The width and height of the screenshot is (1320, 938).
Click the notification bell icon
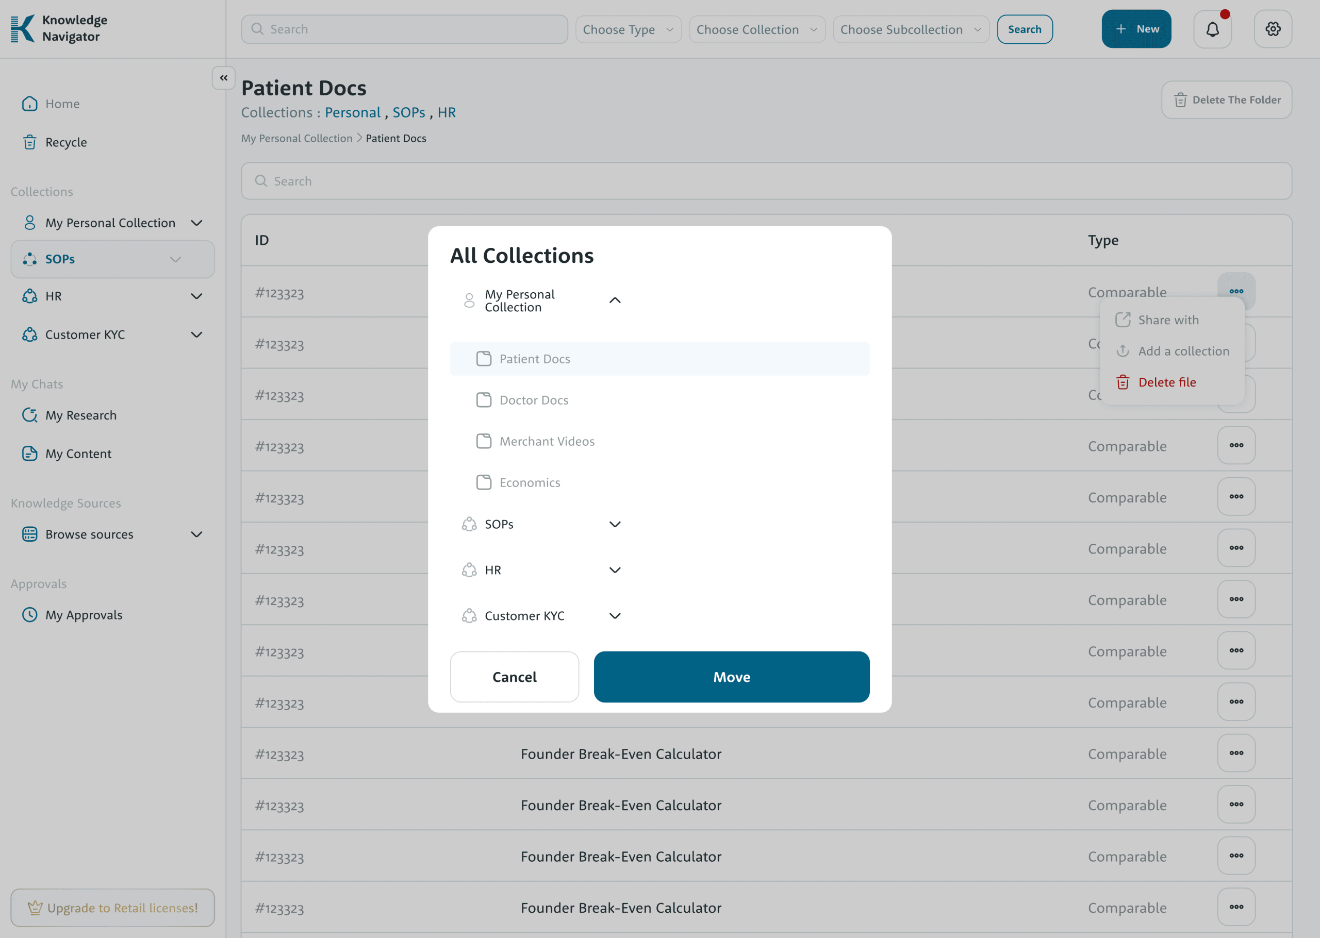point(1212,29)
